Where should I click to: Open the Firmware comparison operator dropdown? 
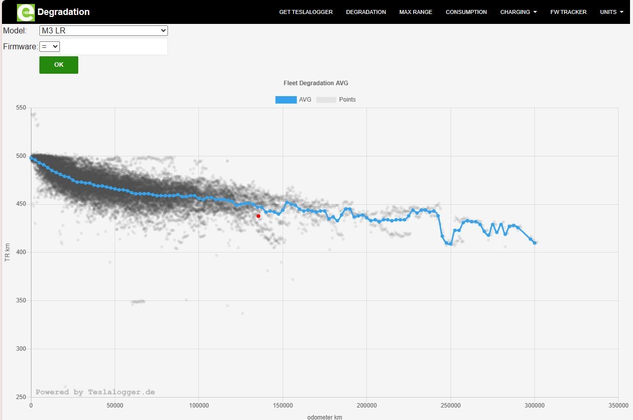click(x=49, y=46)
